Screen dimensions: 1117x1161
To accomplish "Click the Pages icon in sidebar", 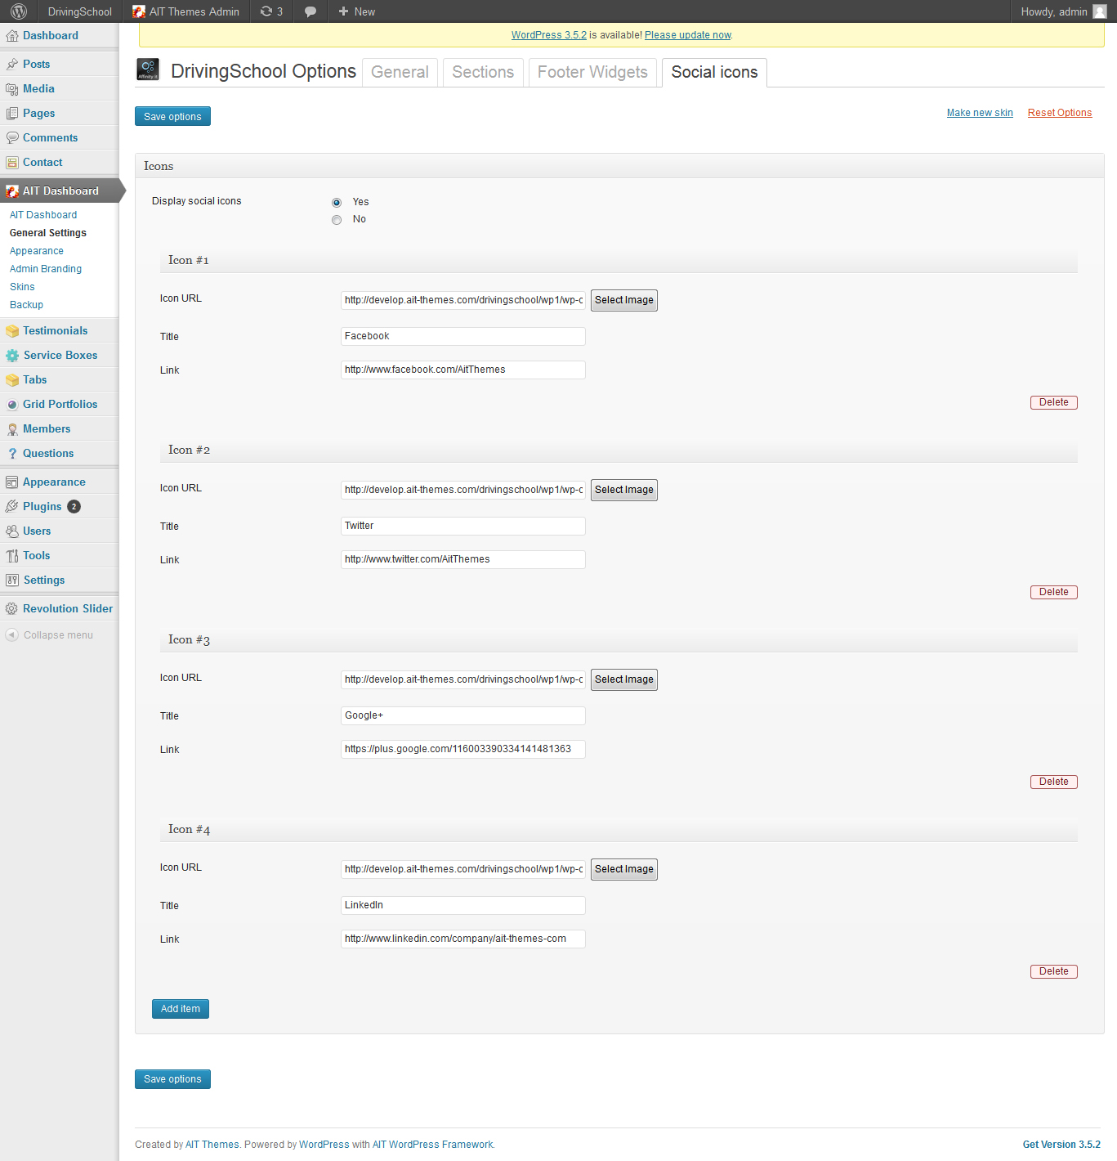I will point(12,114).
